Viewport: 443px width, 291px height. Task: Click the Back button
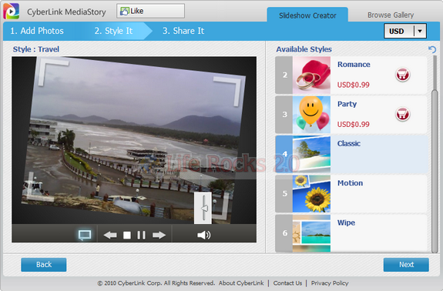(x=44, y=265)
